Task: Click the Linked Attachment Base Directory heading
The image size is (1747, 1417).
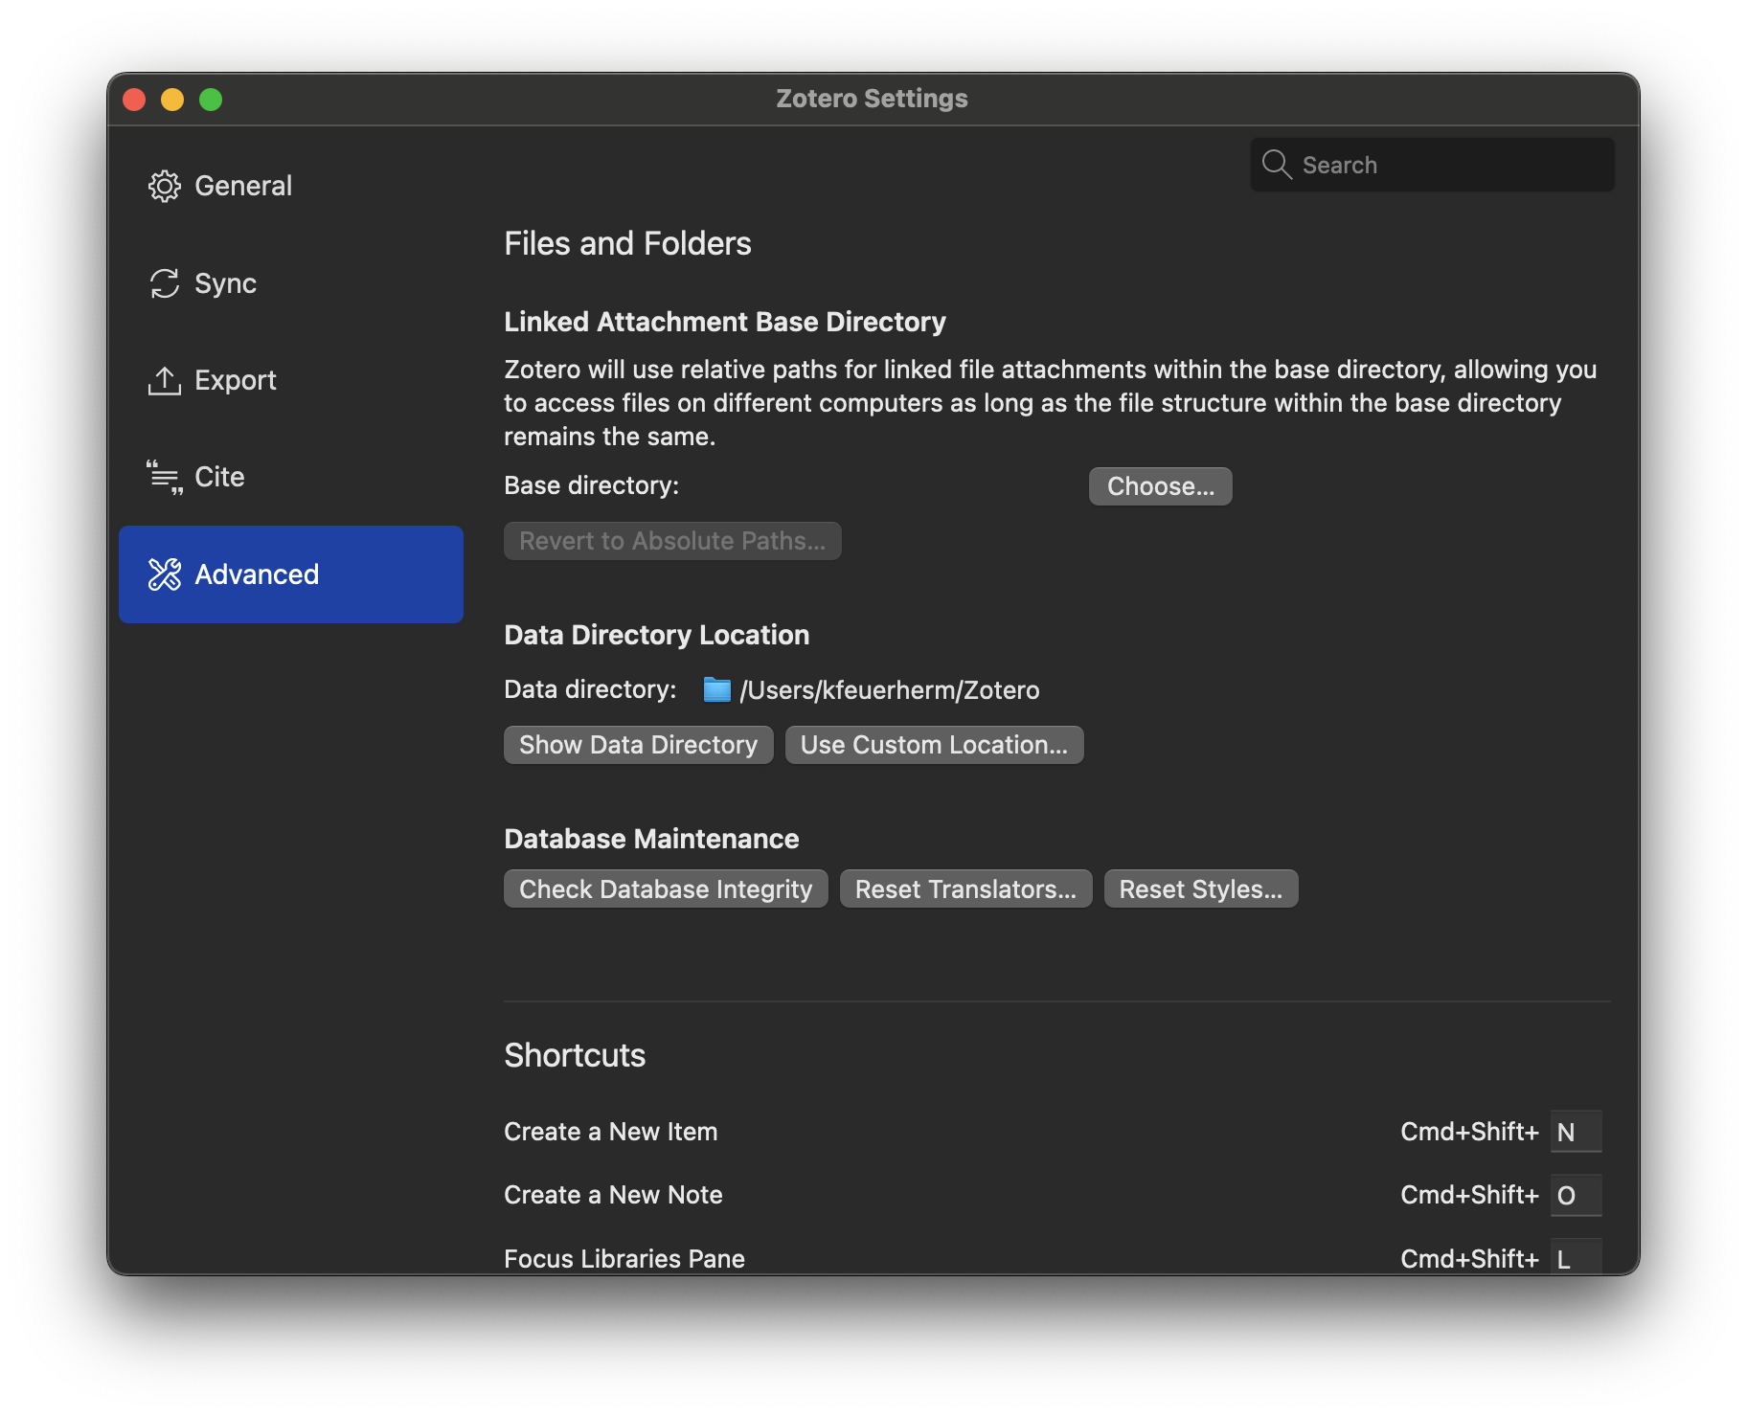Action: [x=725, y=322]
